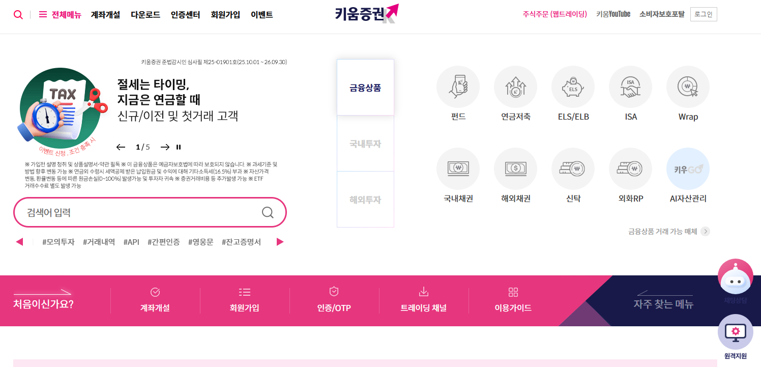Select the 펀드 (Fund) product icon

457,87
